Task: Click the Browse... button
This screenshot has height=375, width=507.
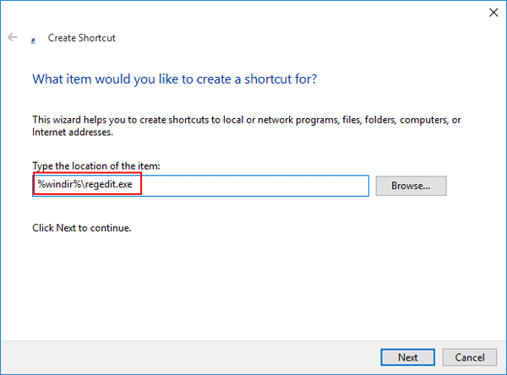Action: [411, 185]
